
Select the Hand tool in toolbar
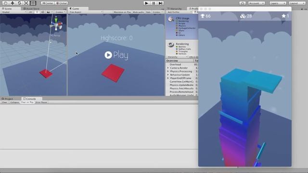click(5, 3)
